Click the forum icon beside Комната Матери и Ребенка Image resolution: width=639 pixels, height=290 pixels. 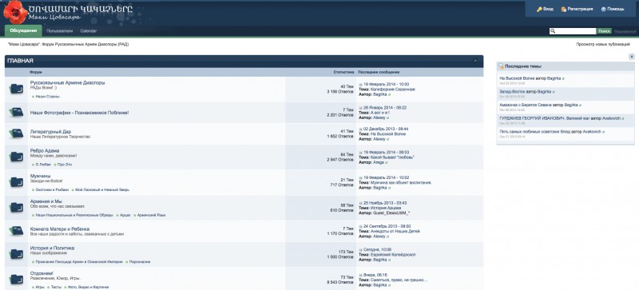[16, 231]
